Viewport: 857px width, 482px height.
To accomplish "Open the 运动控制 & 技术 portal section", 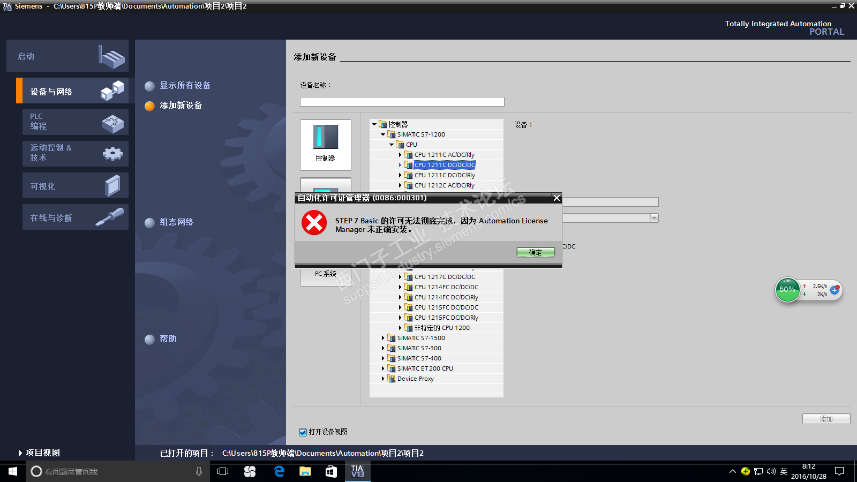I will click(x=76, y=154).
